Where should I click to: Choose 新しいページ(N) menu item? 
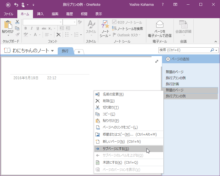coord(128,141)
